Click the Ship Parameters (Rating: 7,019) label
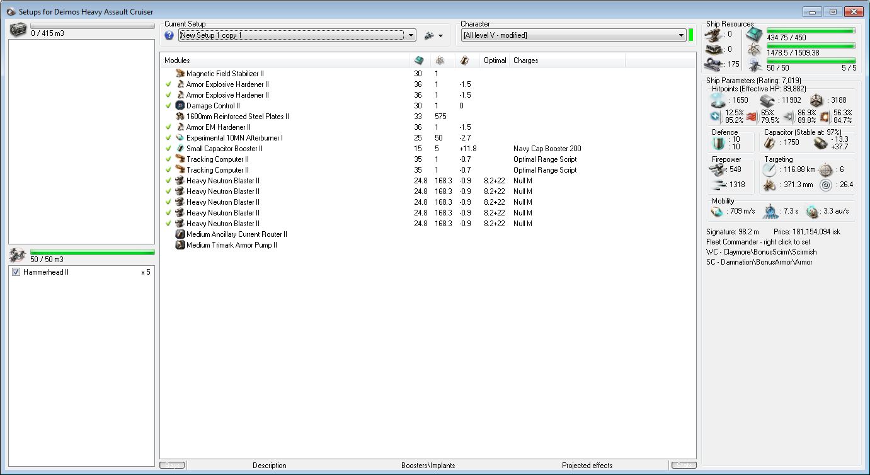The image size is (870, 475). pyautogui.click(x=755, y=81)
